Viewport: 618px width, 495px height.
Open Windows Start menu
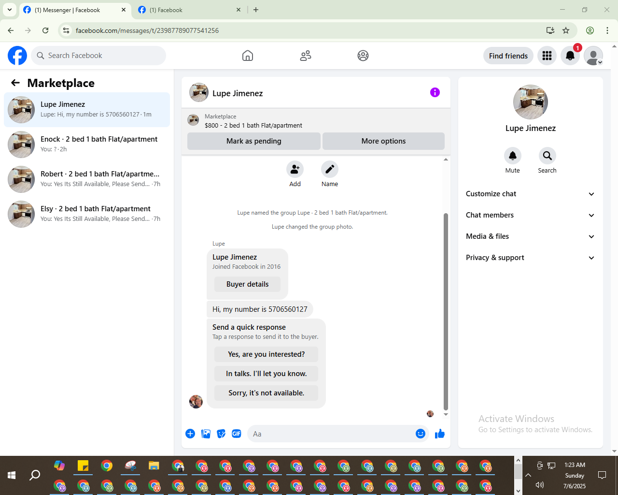click(12, 475)
